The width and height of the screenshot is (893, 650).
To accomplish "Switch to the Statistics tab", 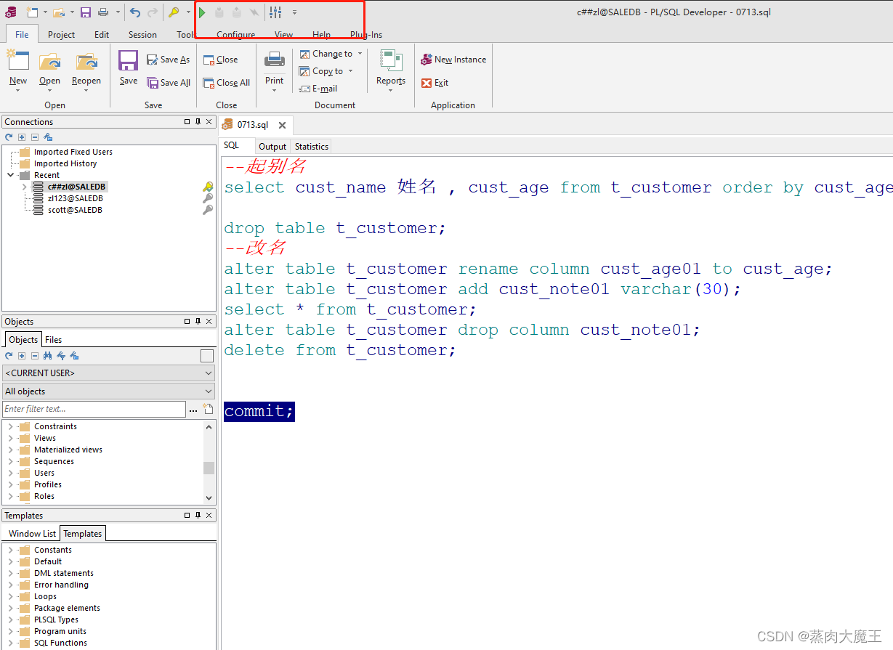I will pos(312,147).
